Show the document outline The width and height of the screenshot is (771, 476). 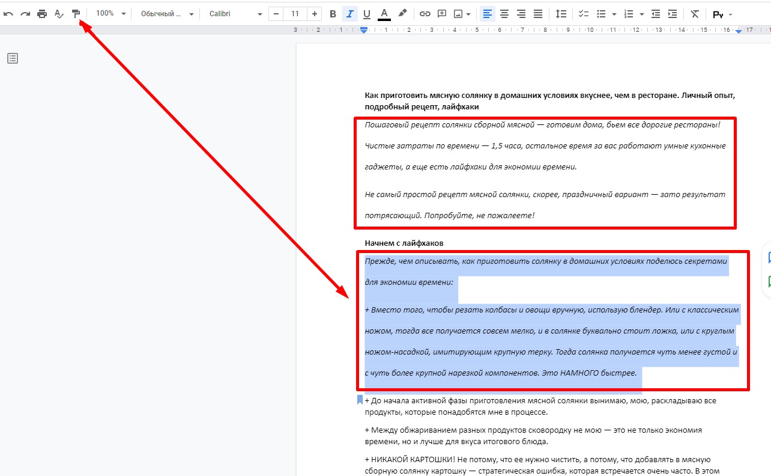(13, 58)
